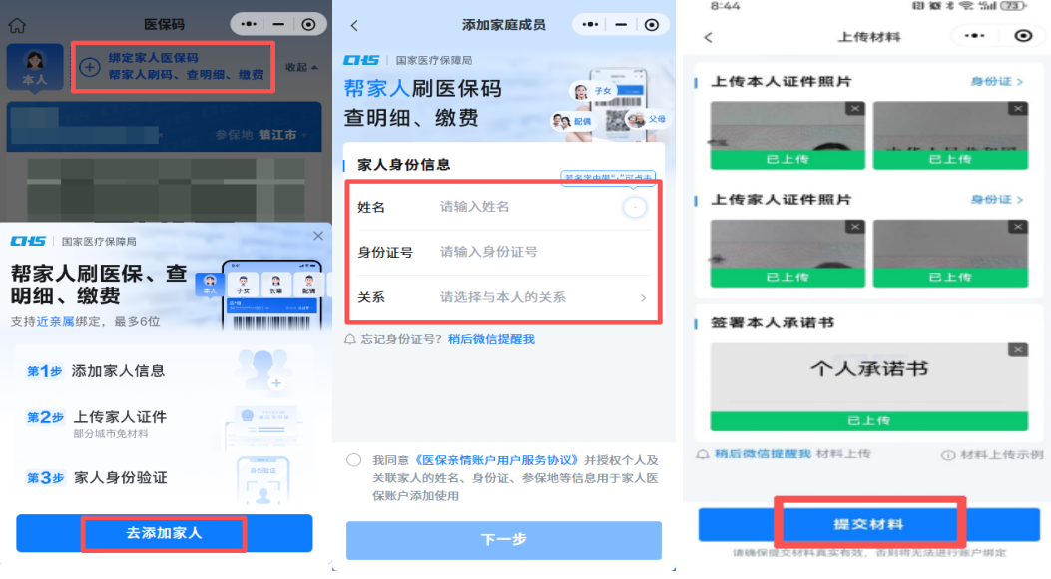Remove the 个人承诺书 uploaded image
Viewport: 1051px width, 579px height.
pyautogui.click(x=1017, y=350)
